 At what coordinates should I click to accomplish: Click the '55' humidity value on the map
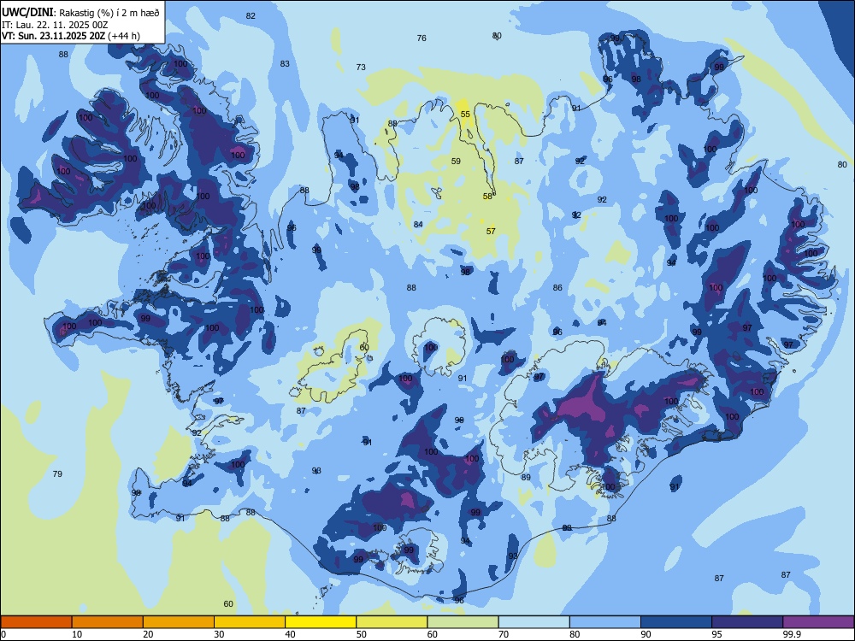[x=465, y=114]
